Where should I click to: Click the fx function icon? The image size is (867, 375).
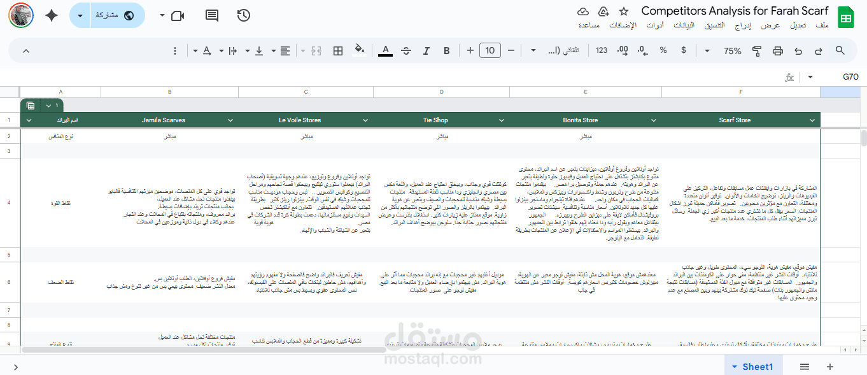pos(789,77)
